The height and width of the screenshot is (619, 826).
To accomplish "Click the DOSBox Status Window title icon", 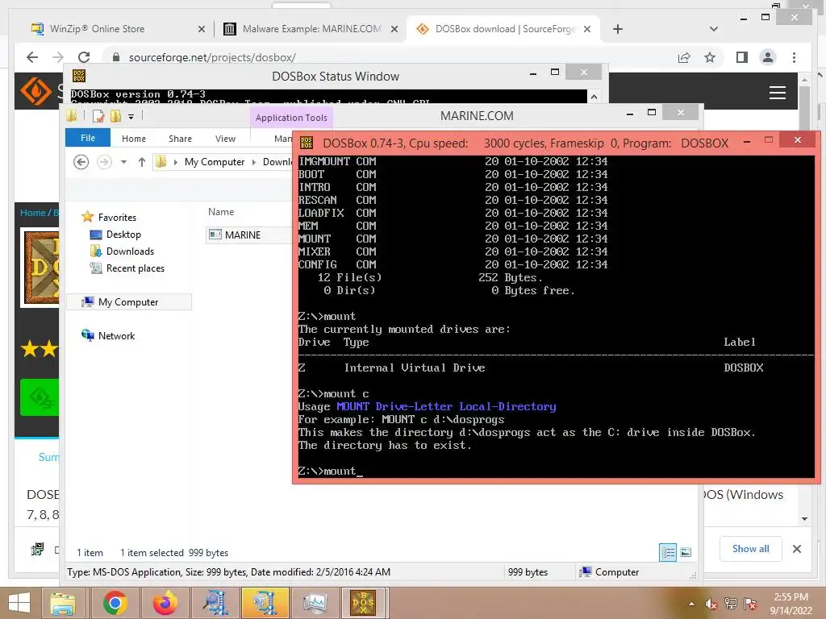I will pos(79,76).
